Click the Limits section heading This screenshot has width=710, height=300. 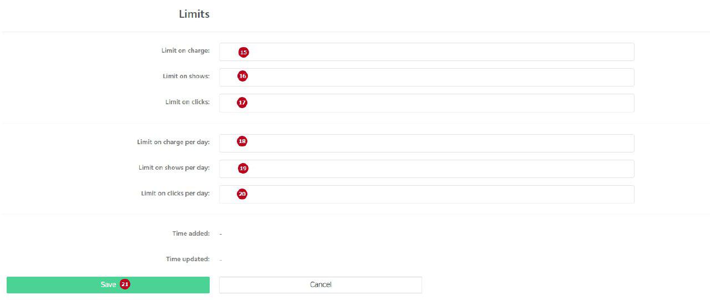(x=194, y=14)
